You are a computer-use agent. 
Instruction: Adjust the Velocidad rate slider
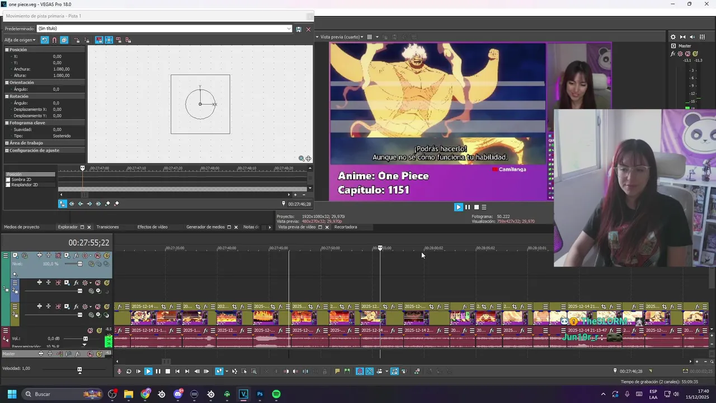tap(79, 369)
